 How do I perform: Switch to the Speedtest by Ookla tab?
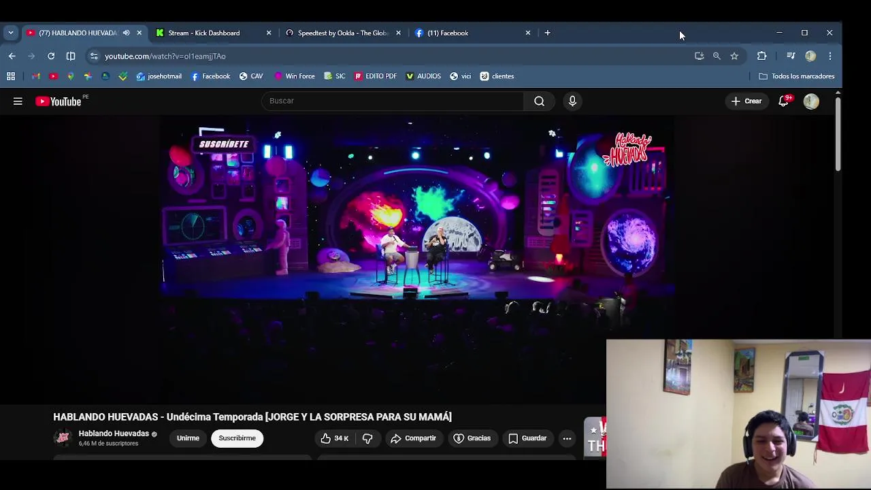click(x=342, y=33)
